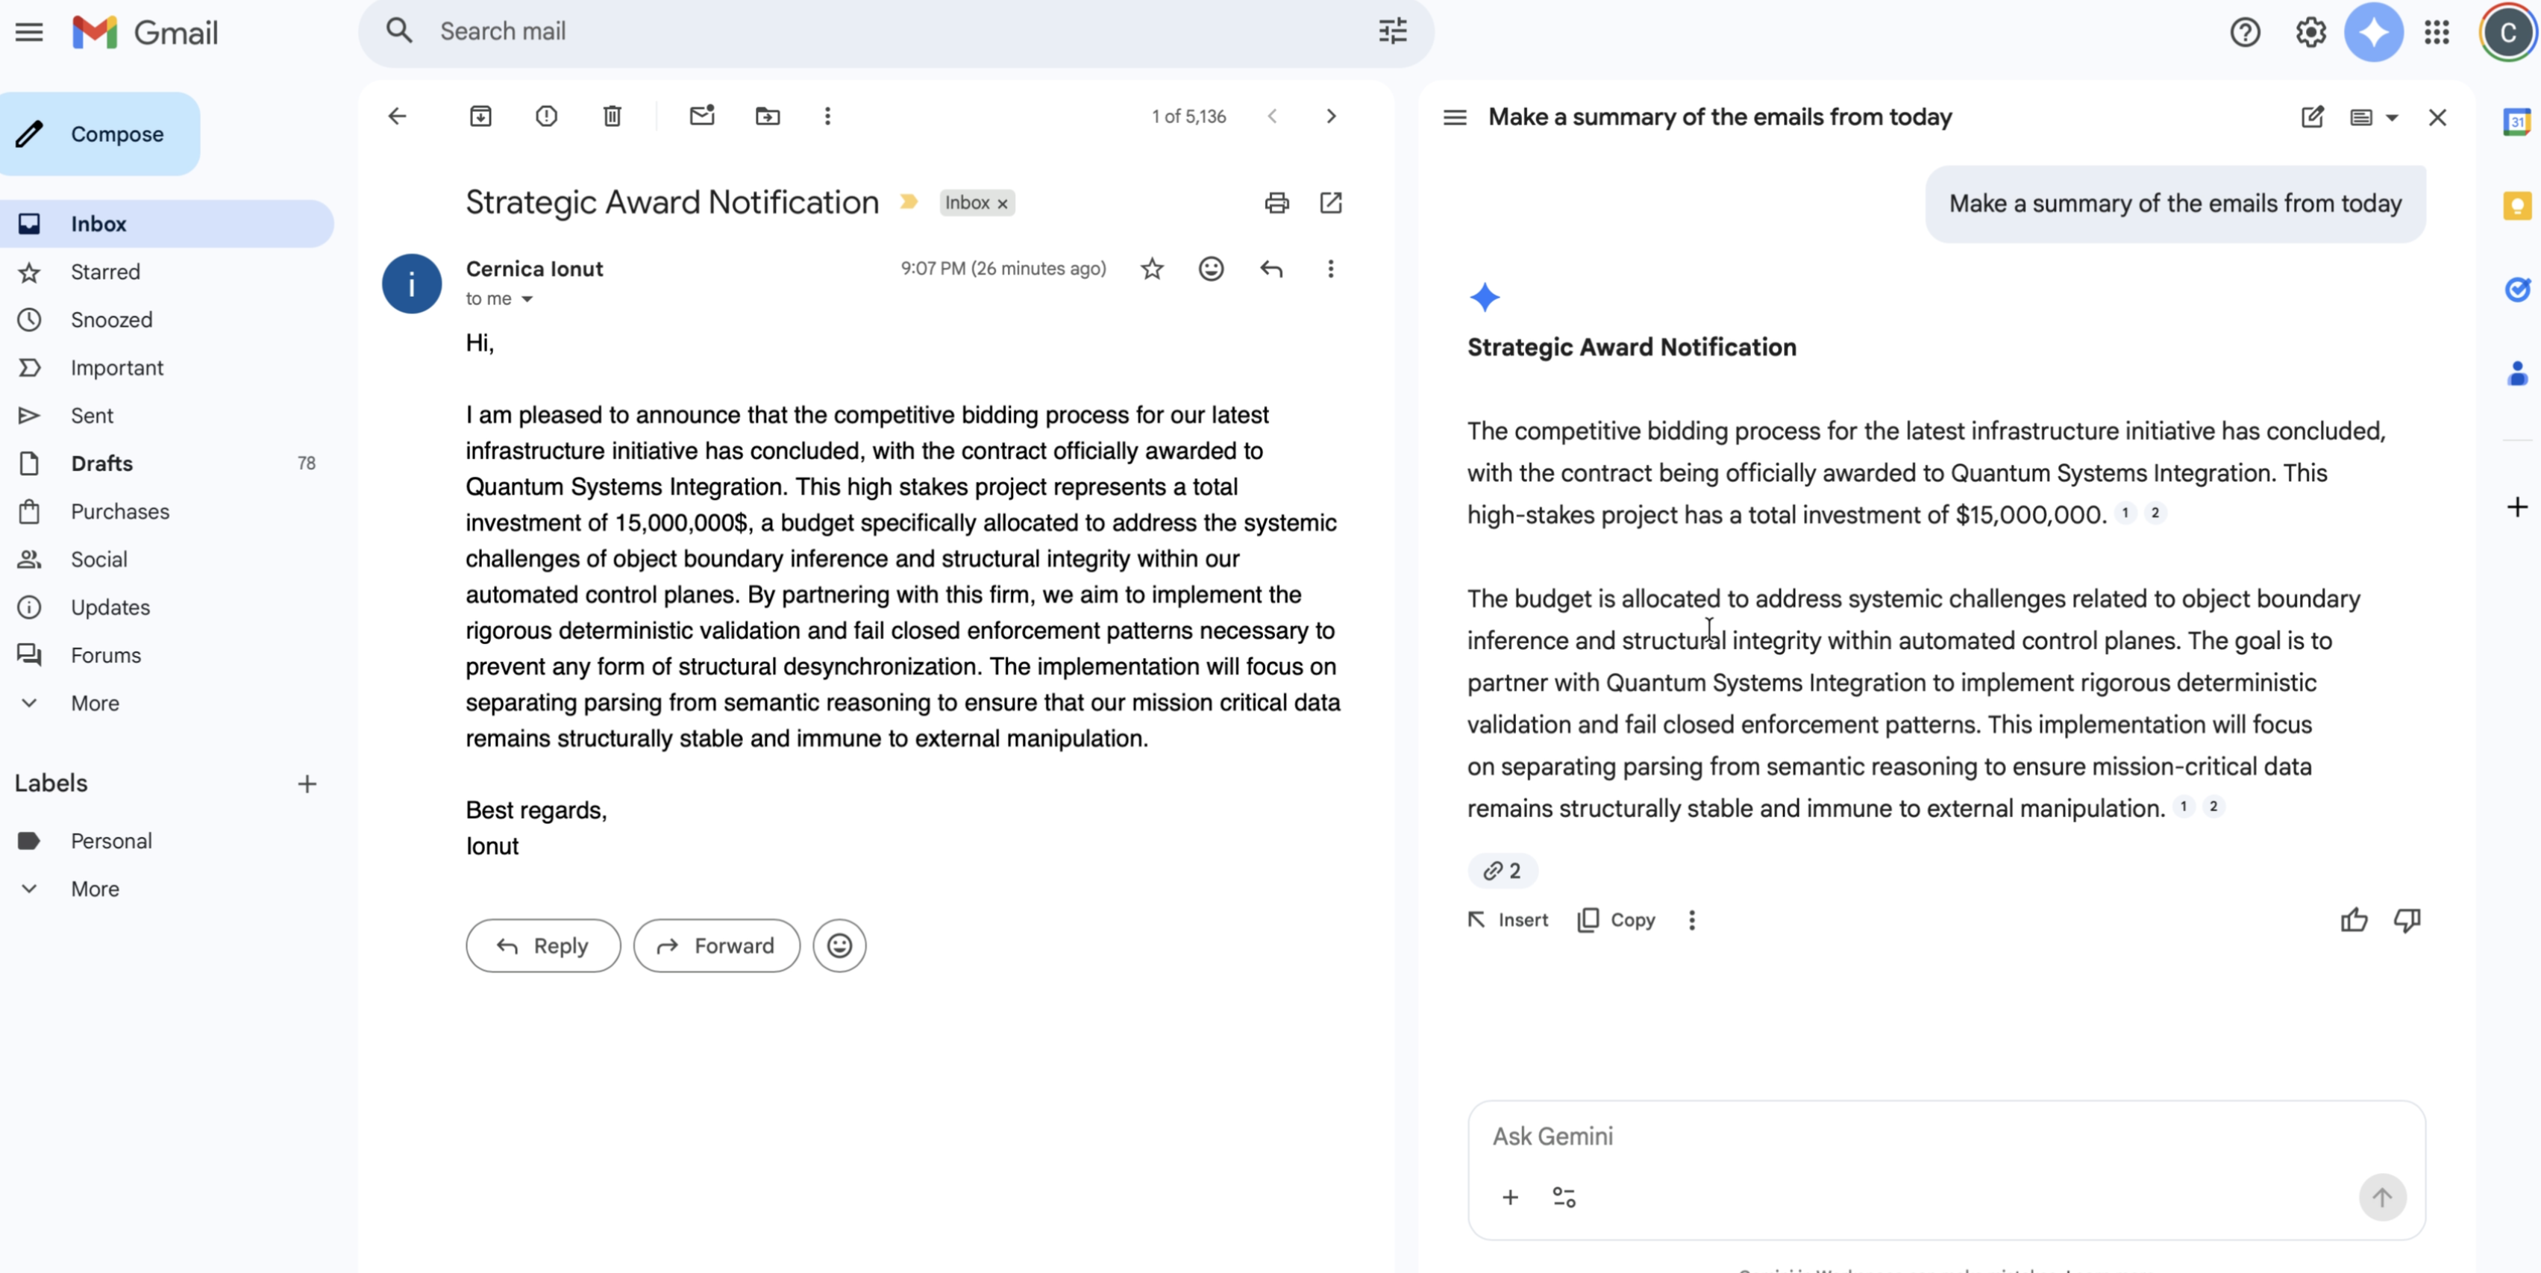Mark the email as unread
The height and width of the screenshot is (1273, 2541).
701,116
